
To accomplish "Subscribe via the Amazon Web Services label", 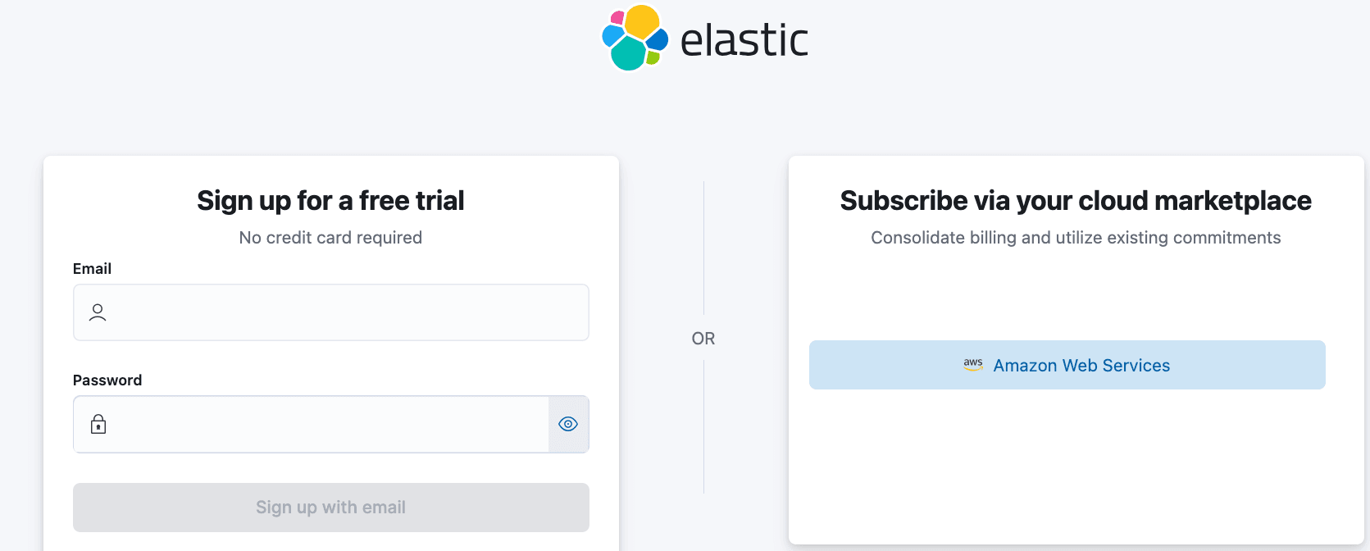I will click(1081, 366).
